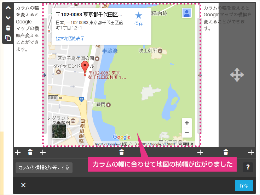Click the star save icon in map info card
Viewport: 260px width, 195px height.
(x=138, y=16)
